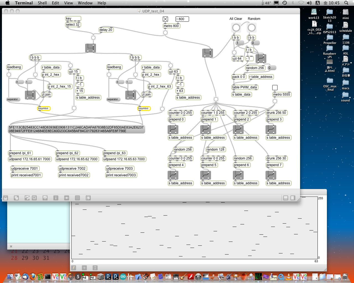Viewport: 354px width, 283px height.
Task: Open the Apple menu
Action: tap(7, 3)
